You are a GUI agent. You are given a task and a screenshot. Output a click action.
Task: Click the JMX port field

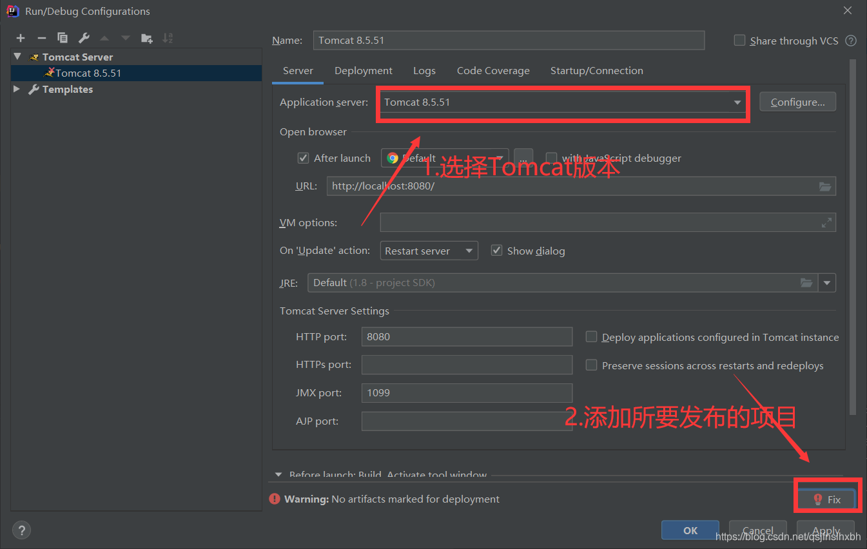467,393
